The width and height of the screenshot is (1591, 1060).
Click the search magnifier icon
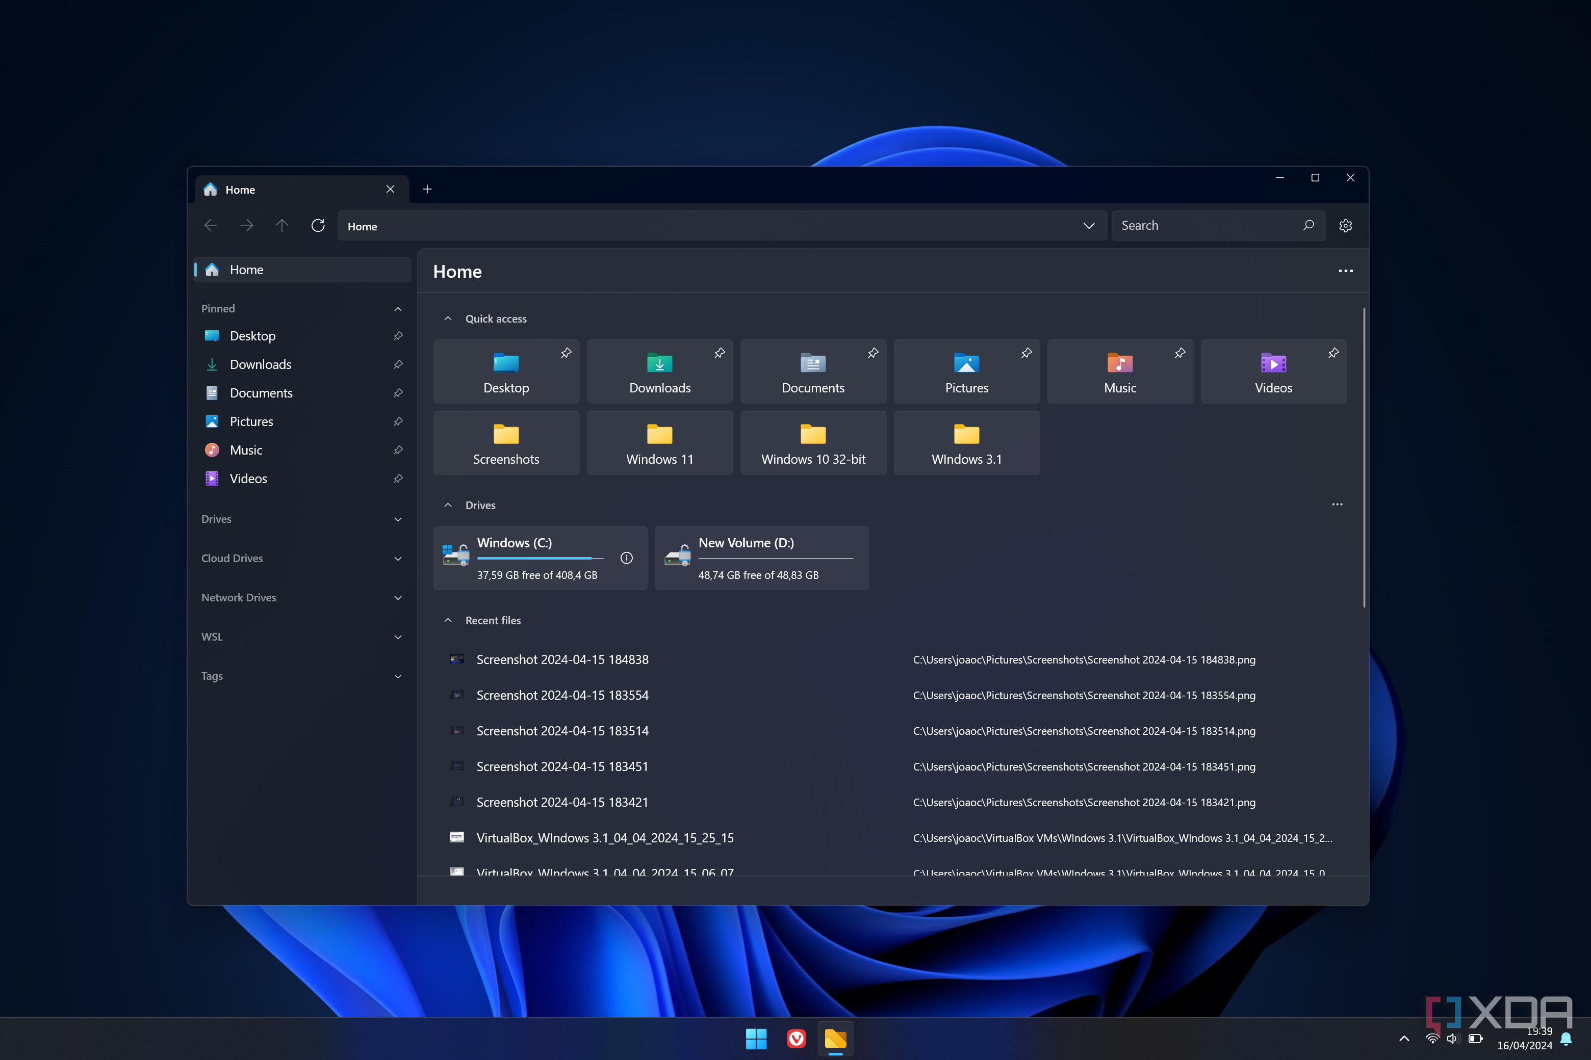coord(1308,225)
